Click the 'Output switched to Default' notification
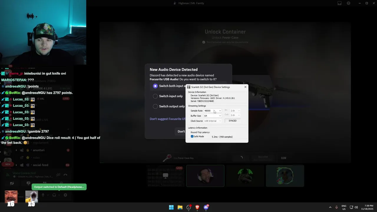 (x=59, y=187)
